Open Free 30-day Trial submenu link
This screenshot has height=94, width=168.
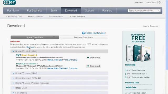[14, 16]
